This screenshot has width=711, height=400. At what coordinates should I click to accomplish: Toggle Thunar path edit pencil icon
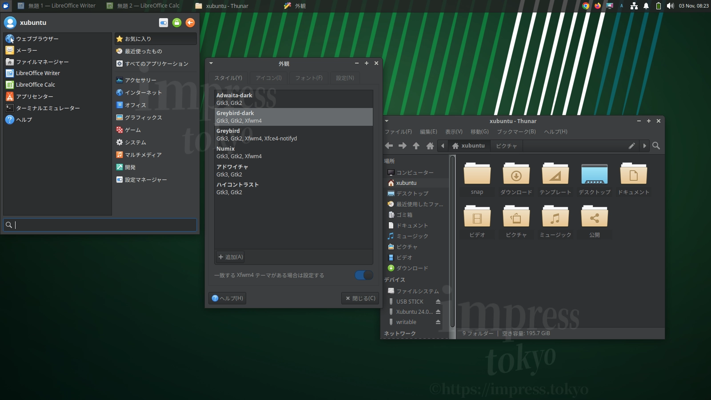(631, 146)
